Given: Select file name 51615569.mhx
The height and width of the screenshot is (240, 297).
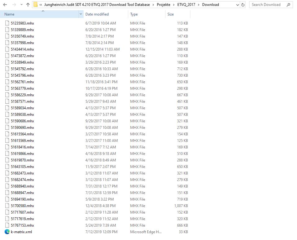Looking at the screenshot, I should [x=22, y=140].
